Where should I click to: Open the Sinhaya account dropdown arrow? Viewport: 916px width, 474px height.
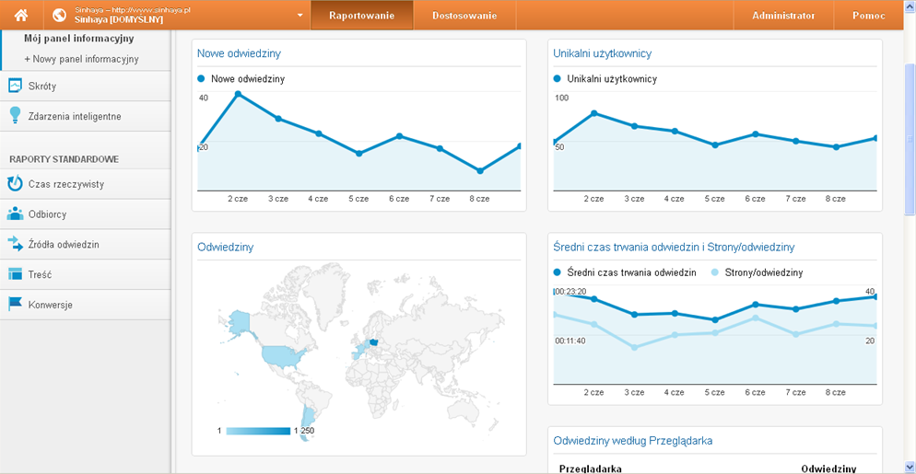tap(300, 16)
